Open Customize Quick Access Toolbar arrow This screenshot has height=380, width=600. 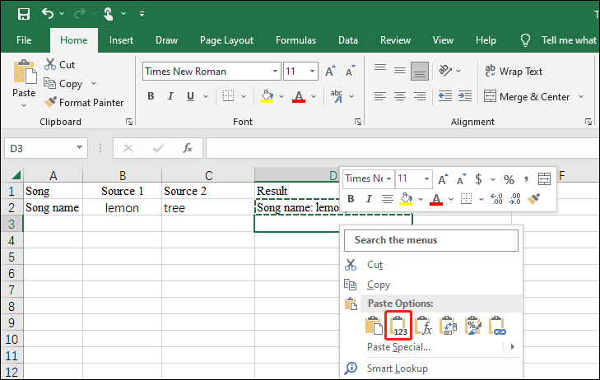point(142,14)
